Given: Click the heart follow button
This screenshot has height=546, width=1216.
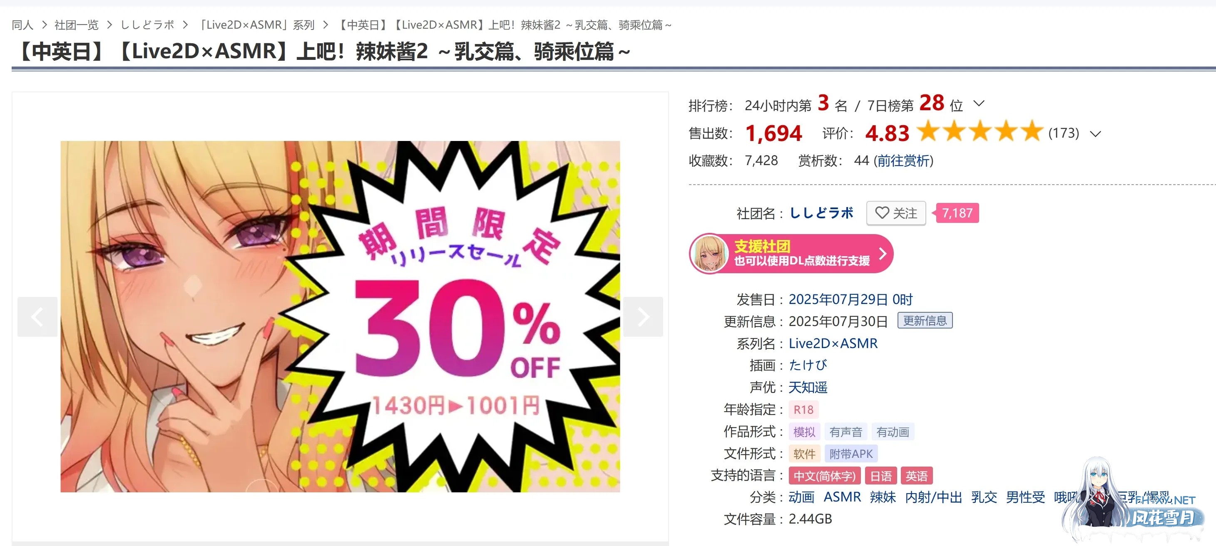Looking at the screenshot, I should pyautogui.click(x=895, y=213).
